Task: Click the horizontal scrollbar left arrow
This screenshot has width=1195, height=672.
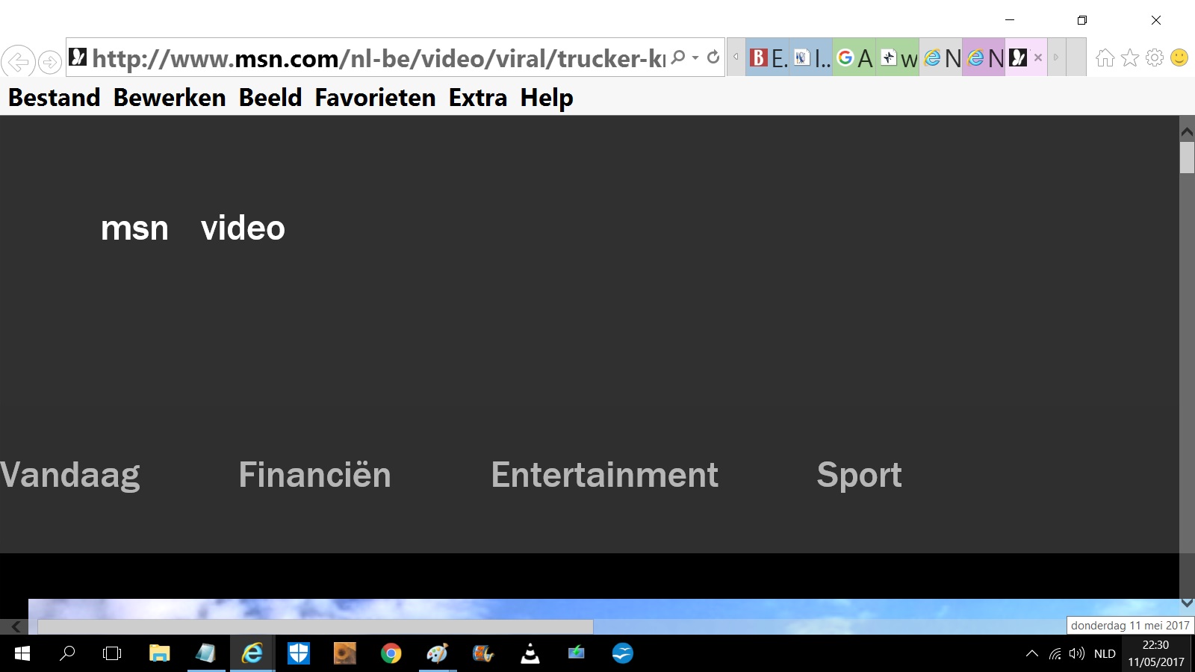Action: (15, 627)
